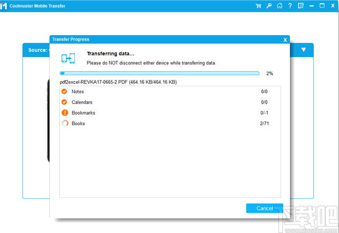The image size is (339, 233).
Task: Expand the destination device dropdown arrow
Action: (x=304, y=50)
